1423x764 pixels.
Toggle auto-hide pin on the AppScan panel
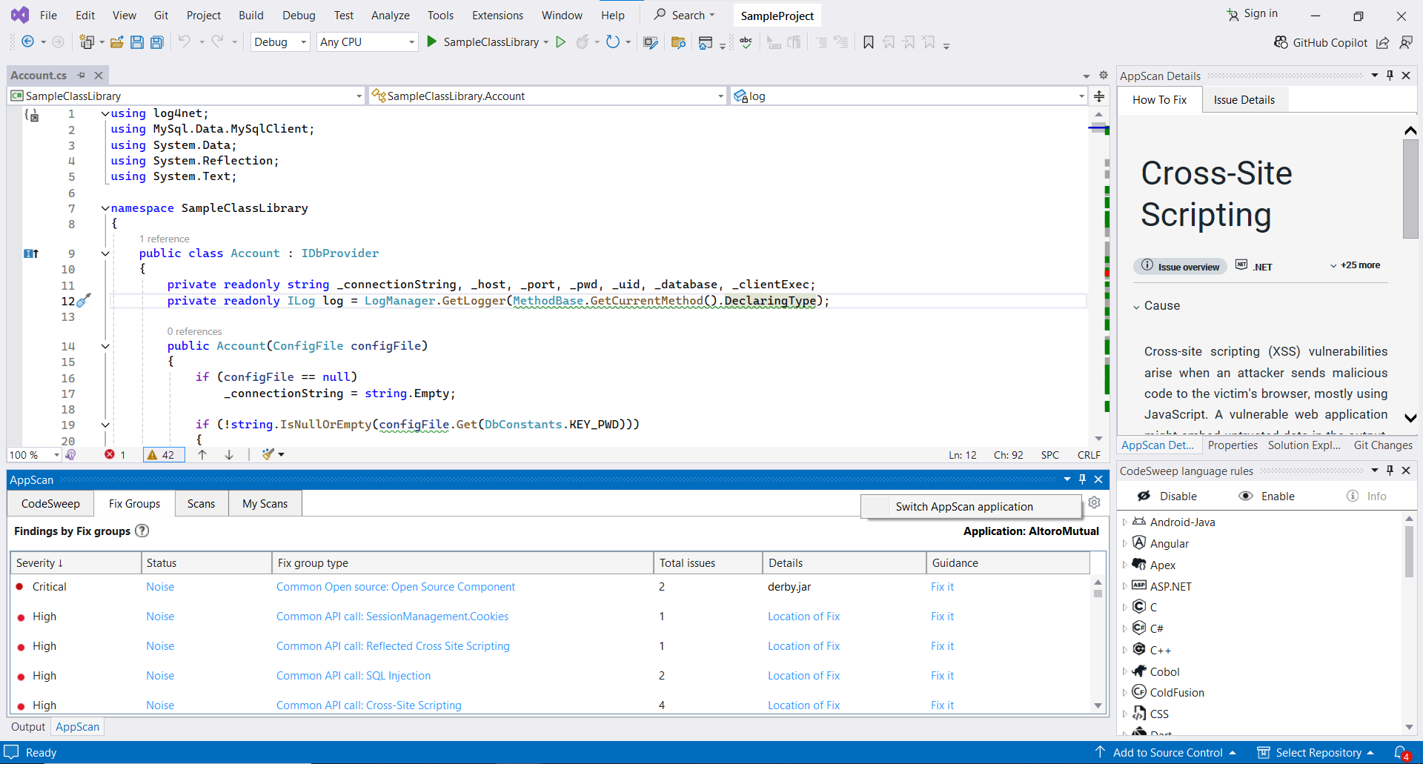click(1083, 479)
